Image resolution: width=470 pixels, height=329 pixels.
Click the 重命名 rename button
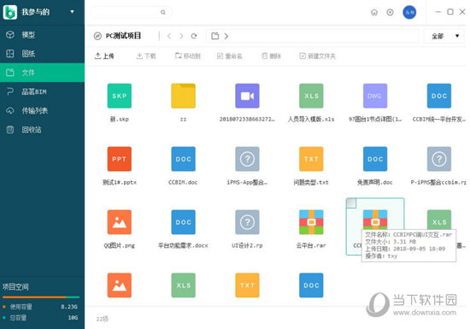[x=230, y=56]
